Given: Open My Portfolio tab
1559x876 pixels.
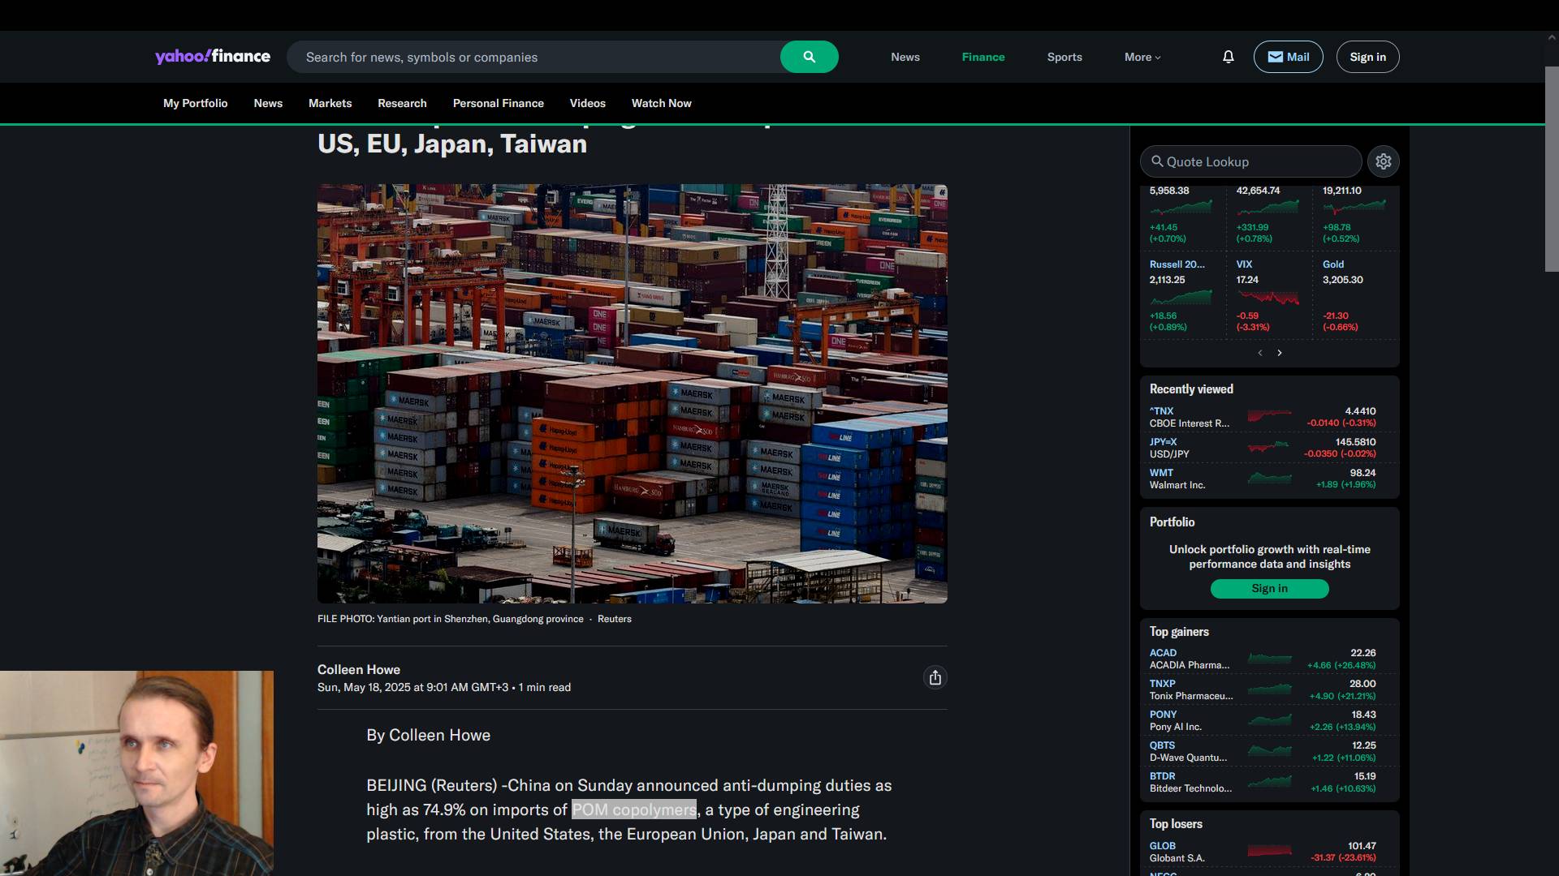Looking at the screenshot, I should (195, 103).
